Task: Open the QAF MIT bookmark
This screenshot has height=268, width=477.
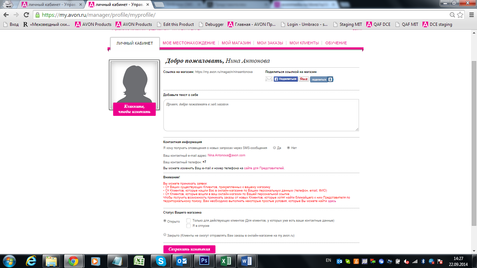Action: pos(406,24)
